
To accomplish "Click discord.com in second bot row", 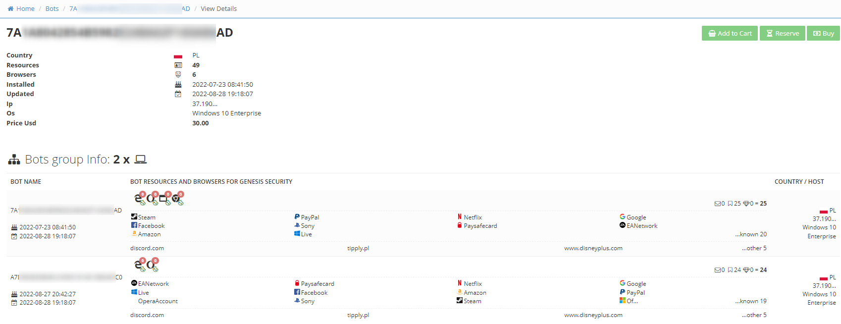I will pyautogui.click(x=147, y=315).
